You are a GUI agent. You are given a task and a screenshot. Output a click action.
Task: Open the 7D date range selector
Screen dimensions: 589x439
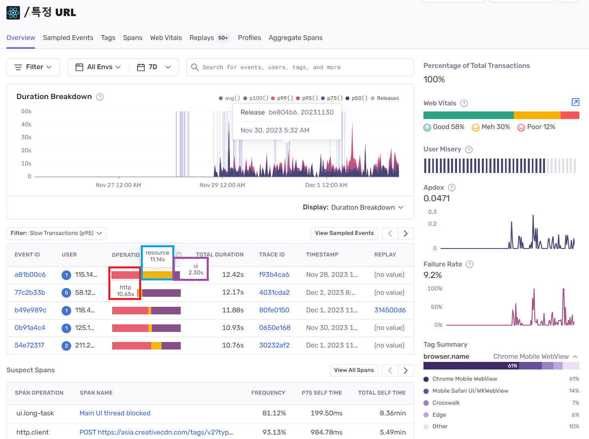pyautogui.click(x=154, y=67)
